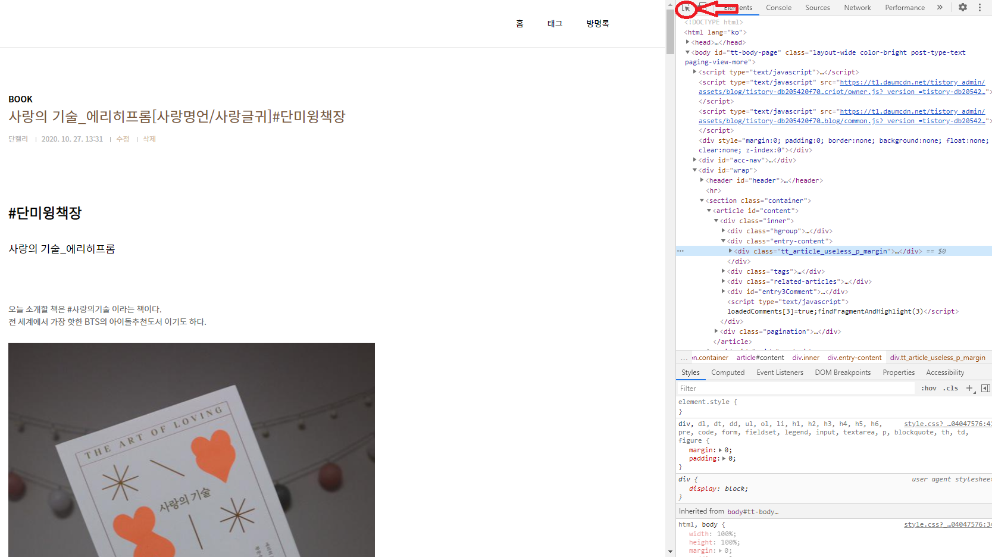992x557 pixels.
Task: Switch to the Sources tab
Action: pyautogui.click(x=817, y=8)
